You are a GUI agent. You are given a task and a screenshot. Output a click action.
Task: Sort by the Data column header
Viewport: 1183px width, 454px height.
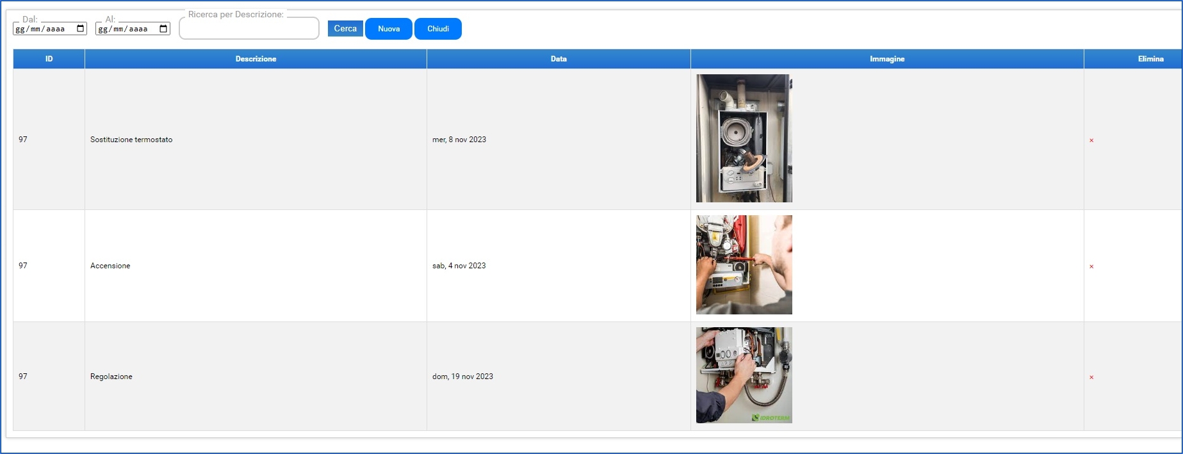(x=559, y=59)
